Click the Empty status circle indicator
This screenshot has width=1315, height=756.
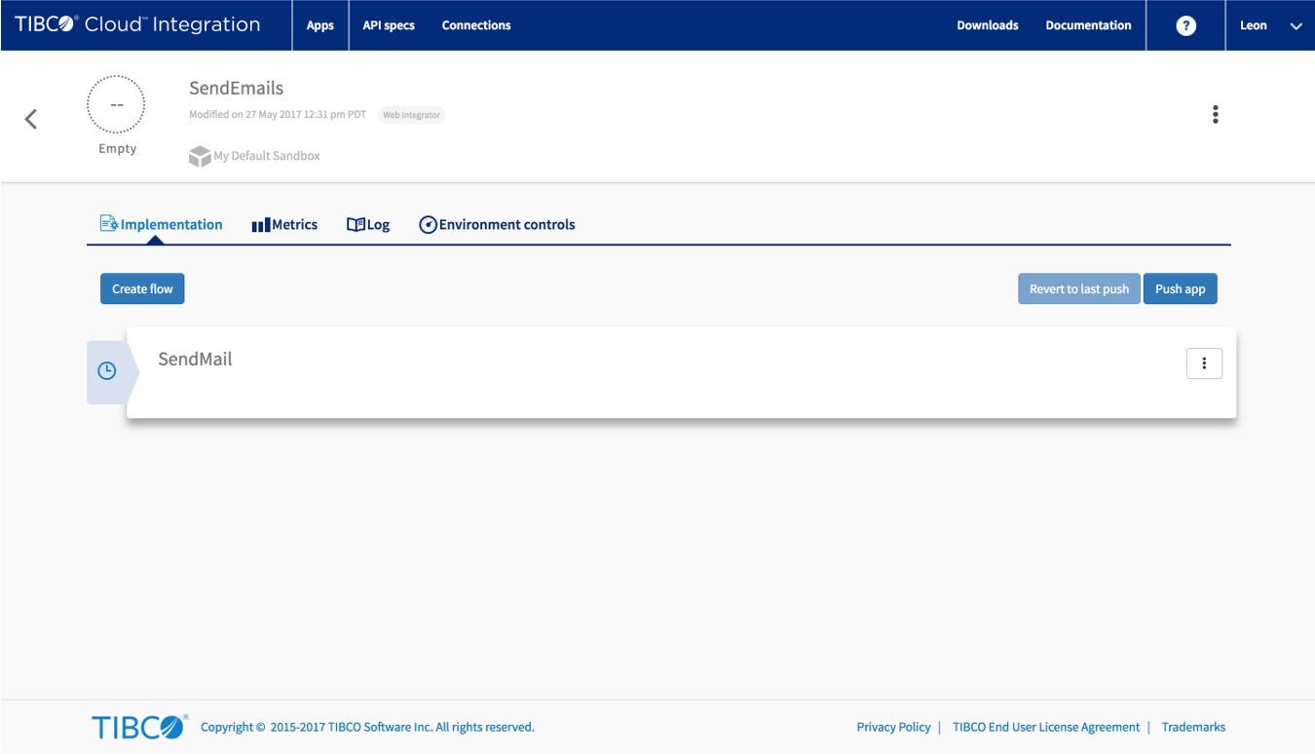(116, 105)
